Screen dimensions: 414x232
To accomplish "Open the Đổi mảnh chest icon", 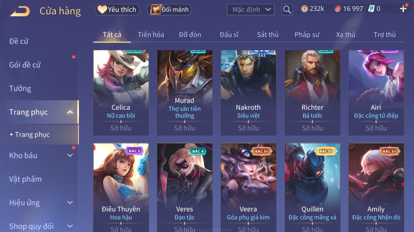I will [x=155, y=10].
